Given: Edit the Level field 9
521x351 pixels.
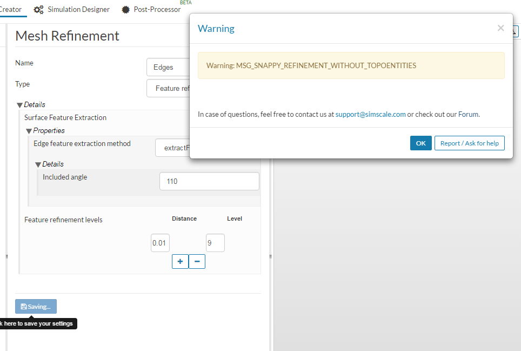Looking at the screenshot, I should [215, 243].
